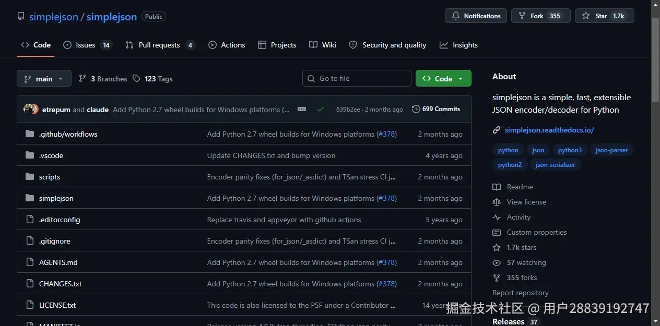
Task: Open the etrepum author link
Action: (56, 110)
